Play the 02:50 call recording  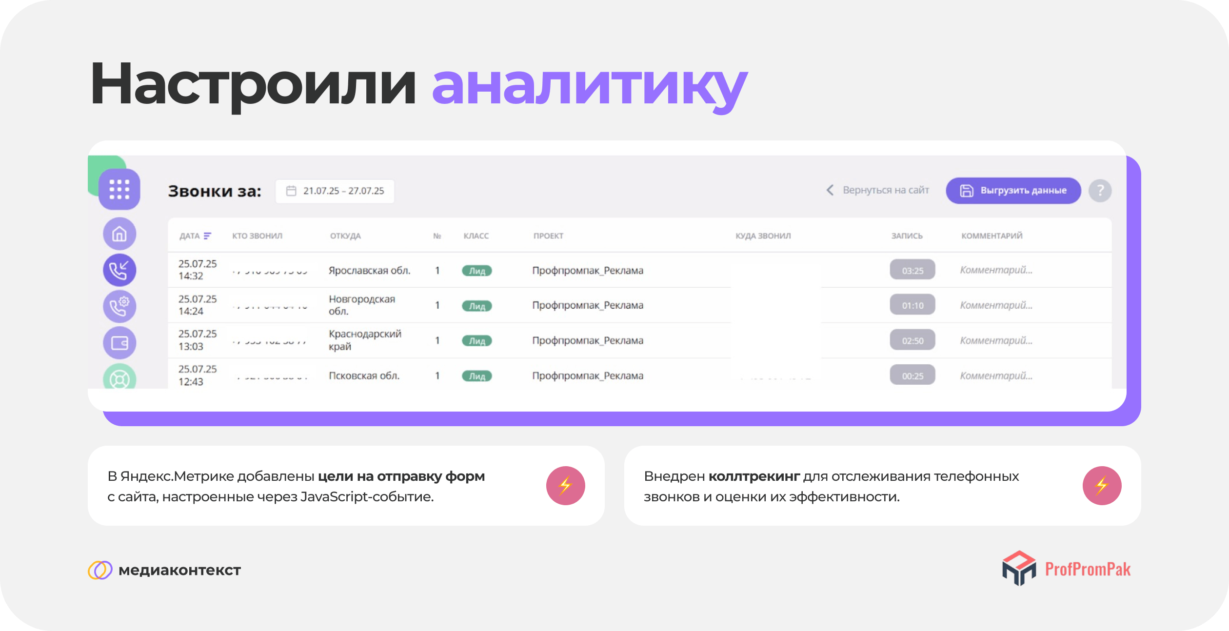pyautogui.click(x=912, y=340)
